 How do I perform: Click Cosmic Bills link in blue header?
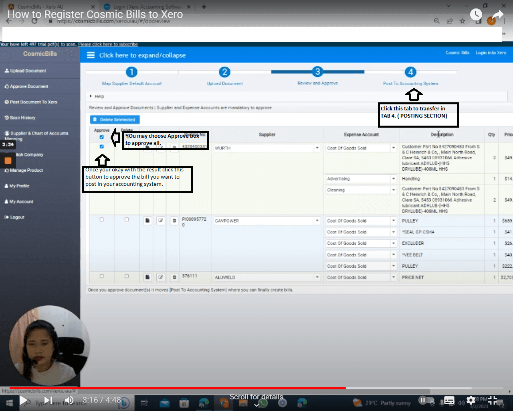457,53
